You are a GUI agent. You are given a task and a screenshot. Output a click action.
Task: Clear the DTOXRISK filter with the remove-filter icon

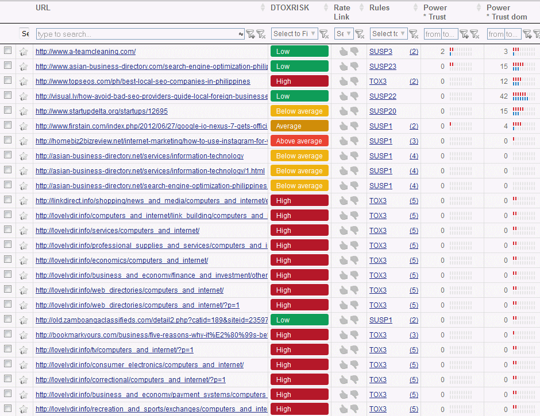(324, 34)
